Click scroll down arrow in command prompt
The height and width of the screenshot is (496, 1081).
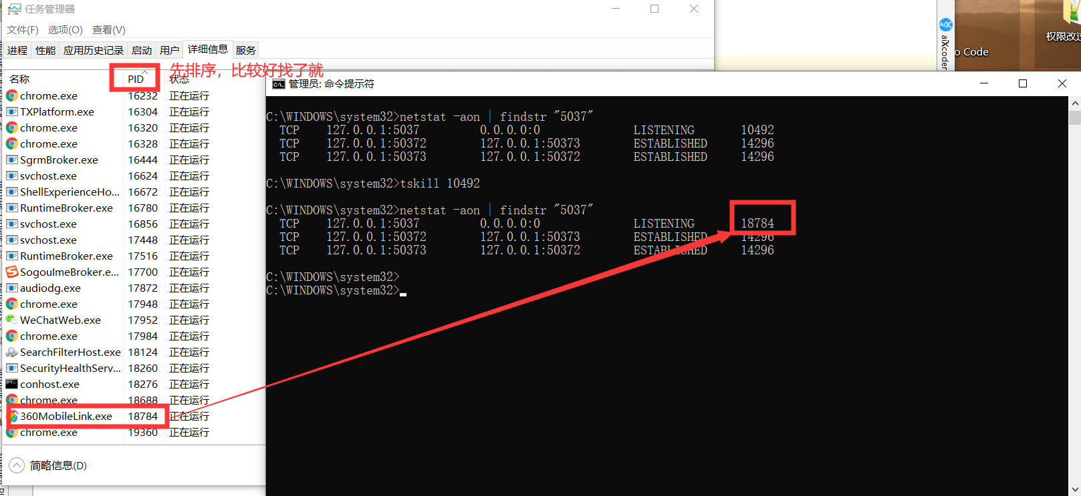coord(1075,489)
